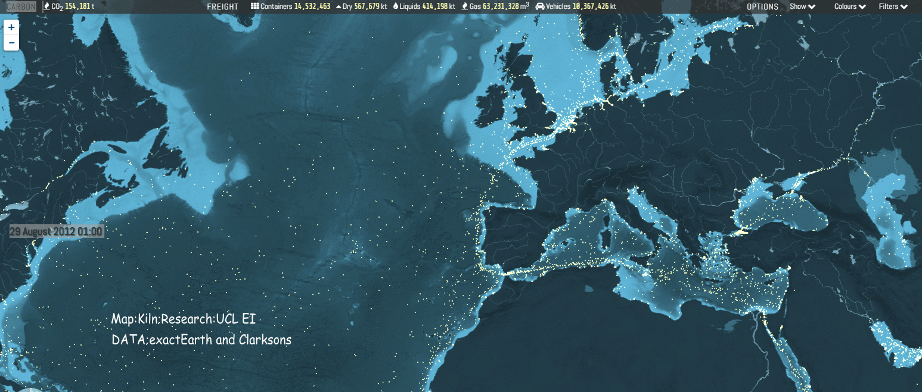
Task: Click the CO2 flame icon
Action: point(46,7)
